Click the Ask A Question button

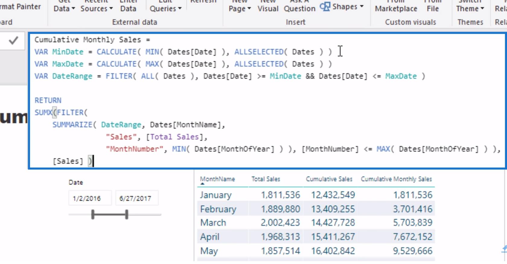point(299,6)
